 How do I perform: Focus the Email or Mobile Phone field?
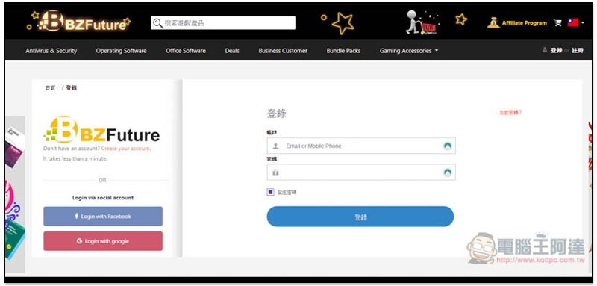tap(361, 146)
